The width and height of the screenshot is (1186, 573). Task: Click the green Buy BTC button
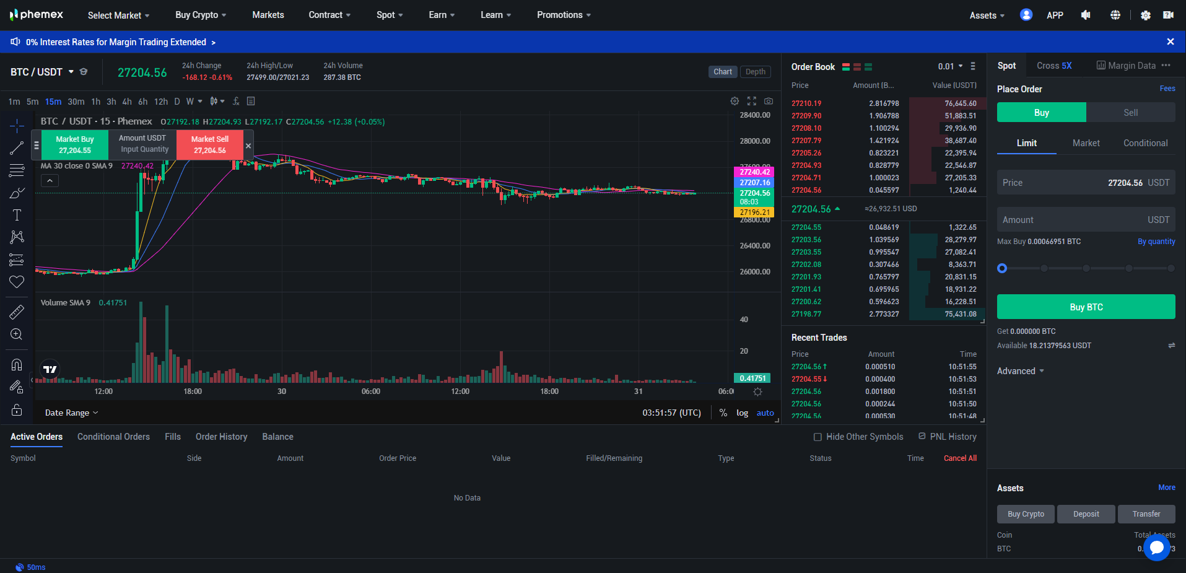pos(1086,307)
